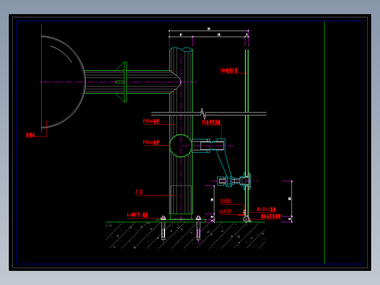Image resolution: width=380 pixels, height=285 pixels.
Task: Select the Ø83x4 label pointing to vertical tube
Action: pos(151,121)
